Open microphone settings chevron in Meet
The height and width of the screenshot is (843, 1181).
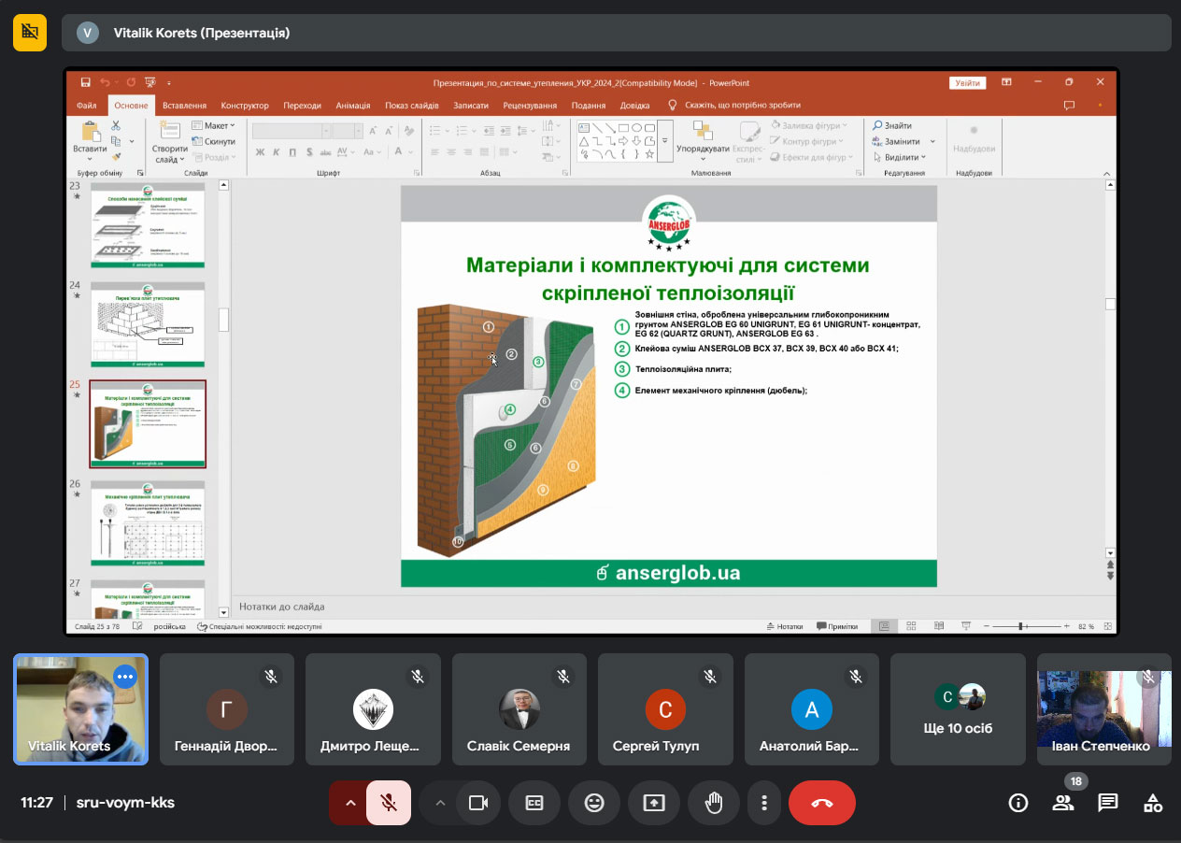(350, 803)
